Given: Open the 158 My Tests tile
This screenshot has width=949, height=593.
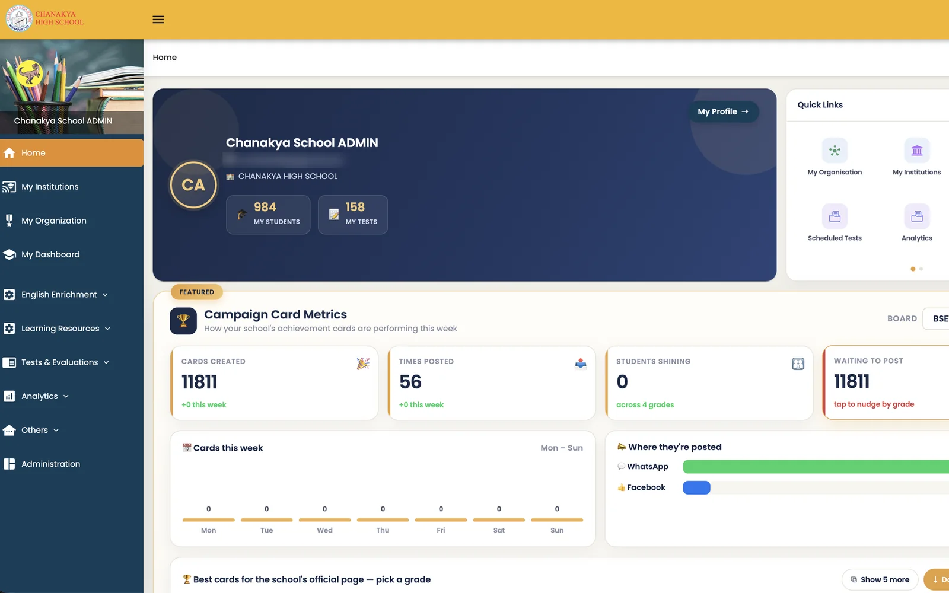Looking at the screenshot, I should (353, 215).
